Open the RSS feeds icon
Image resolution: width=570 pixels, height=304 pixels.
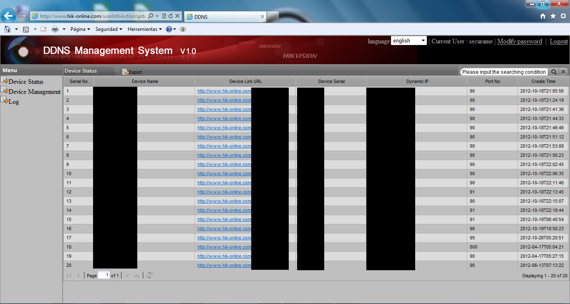pyautogui.click(x=26, y=29)
